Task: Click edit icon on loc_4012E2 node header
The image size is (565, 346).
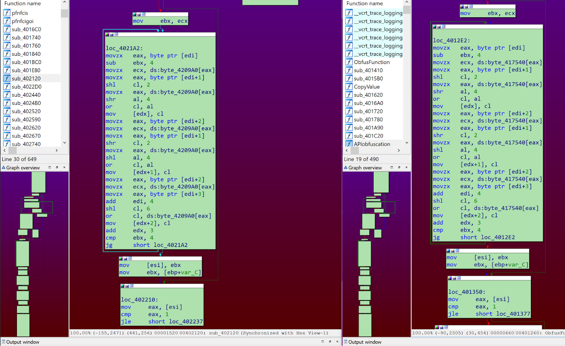Action: point(439,27)
